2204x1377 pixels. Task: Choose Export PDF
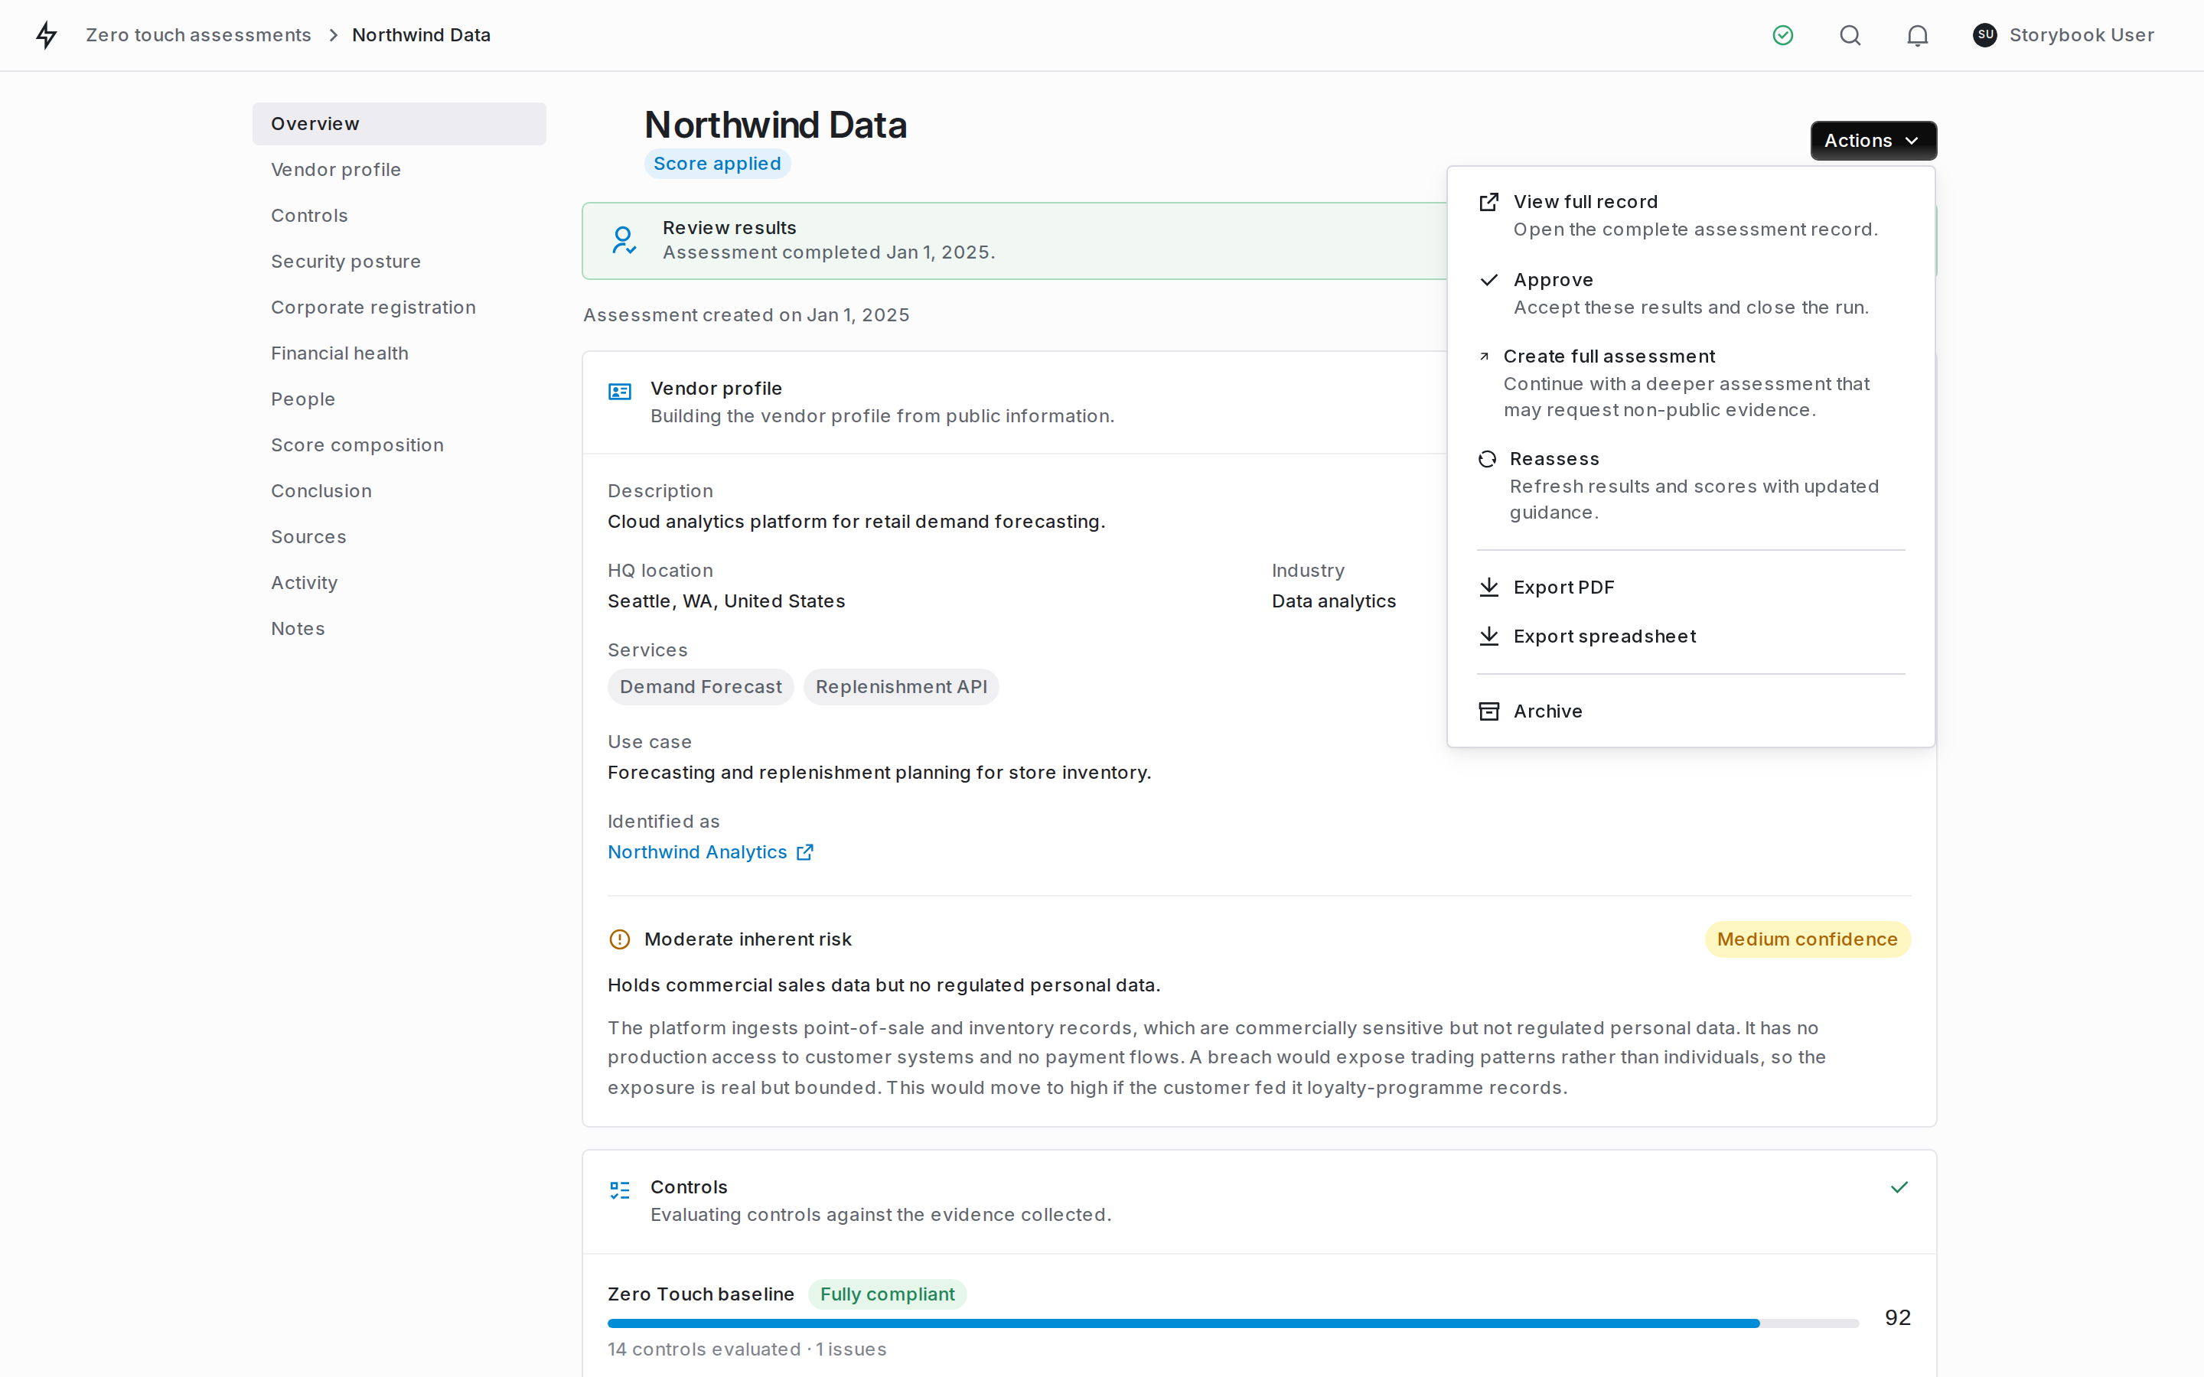click(x=1690, y=588)
